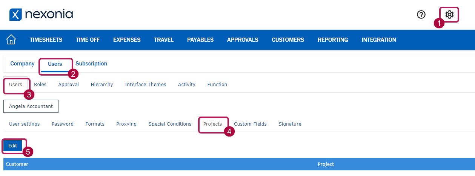475x176 pixels.
Task: Switch to the Company tab
Action: point(22,64)
